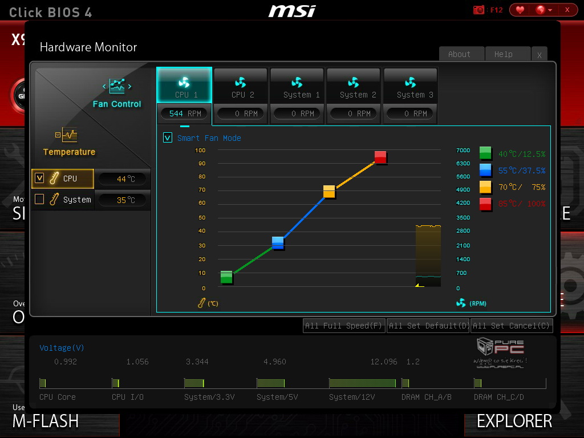The image size is (584, 438).
Task: Click the CPU temperature value 44°C
Action: (x=125, y=179)
